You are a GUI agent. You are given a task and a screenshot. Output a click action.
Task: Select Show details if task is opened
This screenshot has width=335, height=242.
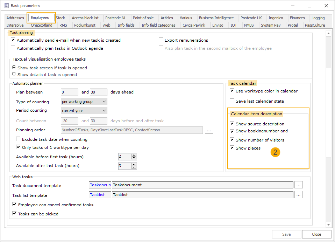(14, 74)
